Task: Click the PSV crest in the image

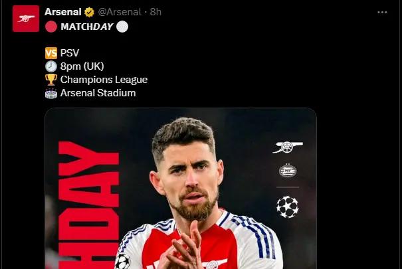Action: click(288, 171)
